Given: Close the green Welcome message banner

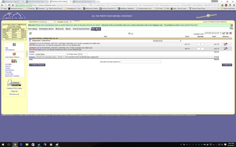Looking at the screenshot, I should click(232, 25).
